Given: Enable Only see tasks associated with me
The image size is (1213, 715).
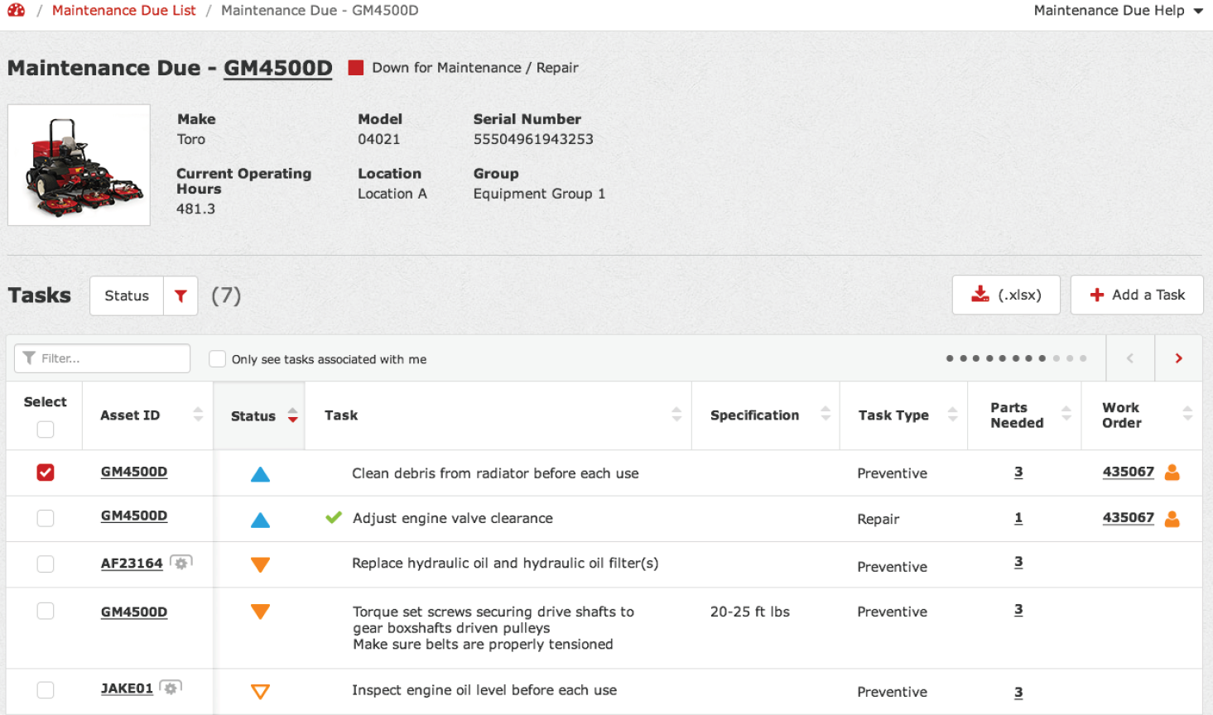Looking at the screenshot, I should (x=217, y=358).
